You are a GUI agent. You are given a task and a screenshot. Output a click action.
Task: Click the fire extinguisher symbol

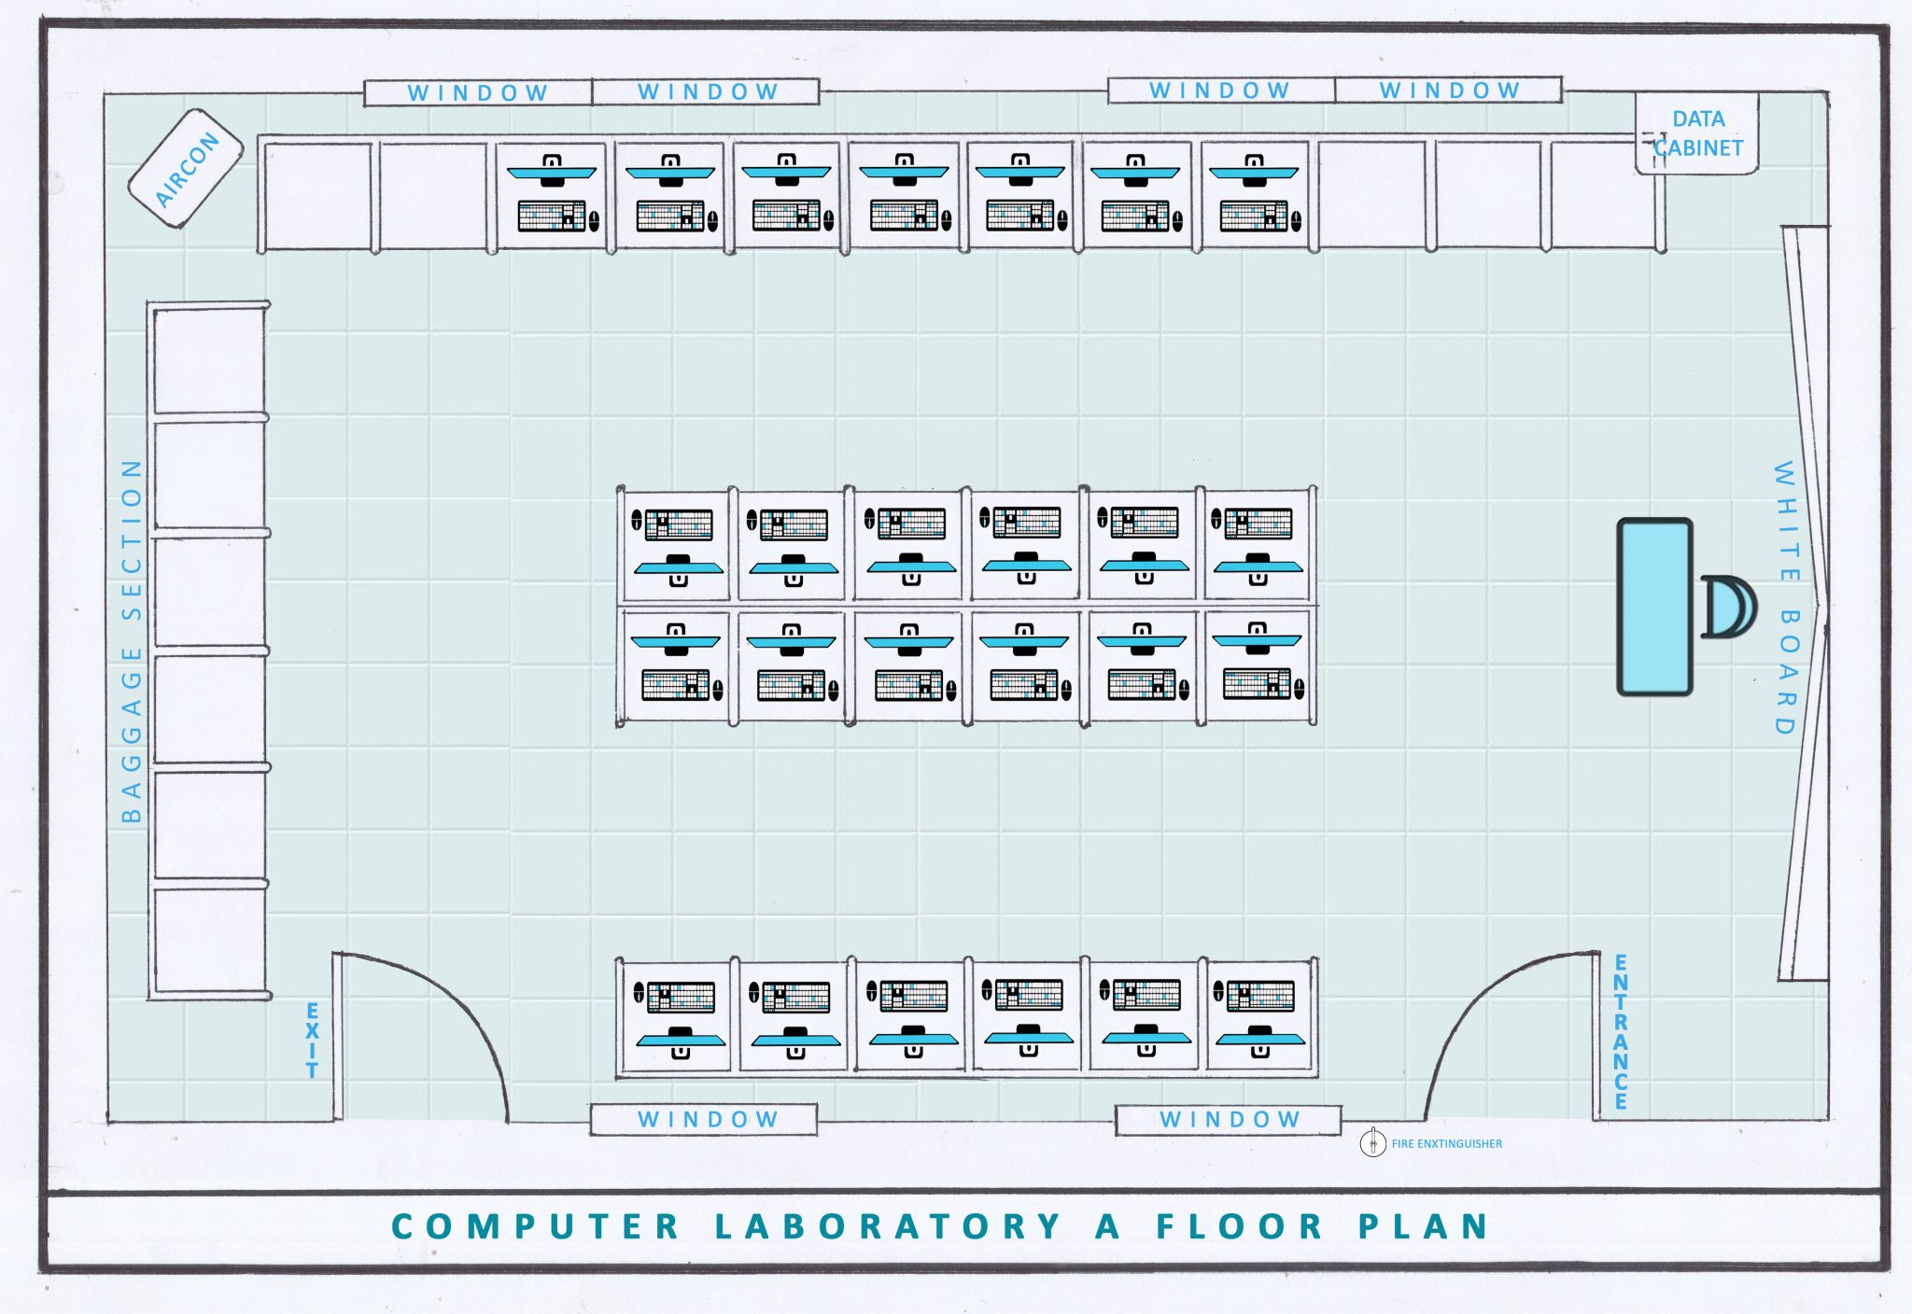1372,1142
